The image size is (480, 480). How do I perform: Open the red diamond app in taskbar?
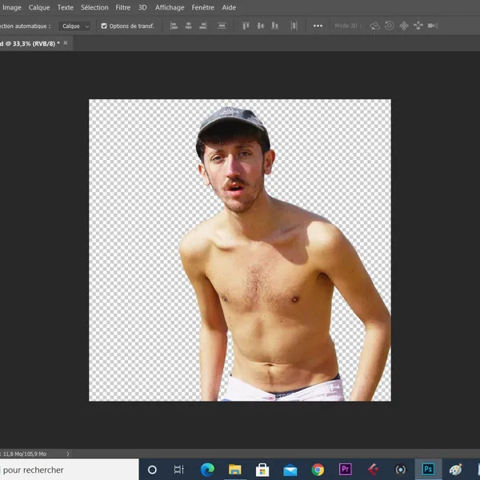coord(373,470)
